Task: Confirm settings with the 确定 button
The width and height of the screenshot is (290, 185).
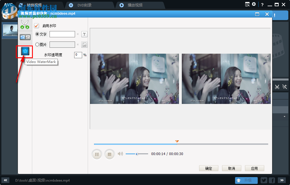Action: click(x=209, y=168)
